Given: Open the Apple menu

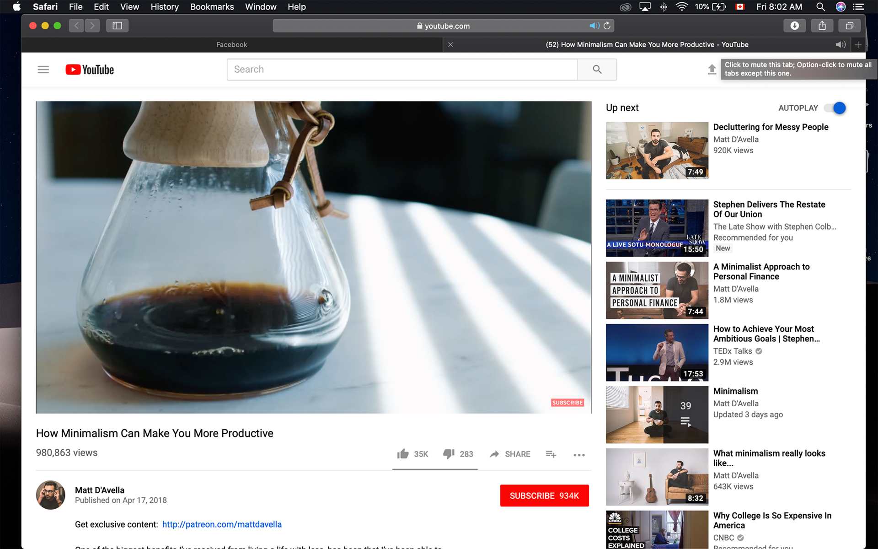Looking at the screenshot, I should click(x=16, y=7).
